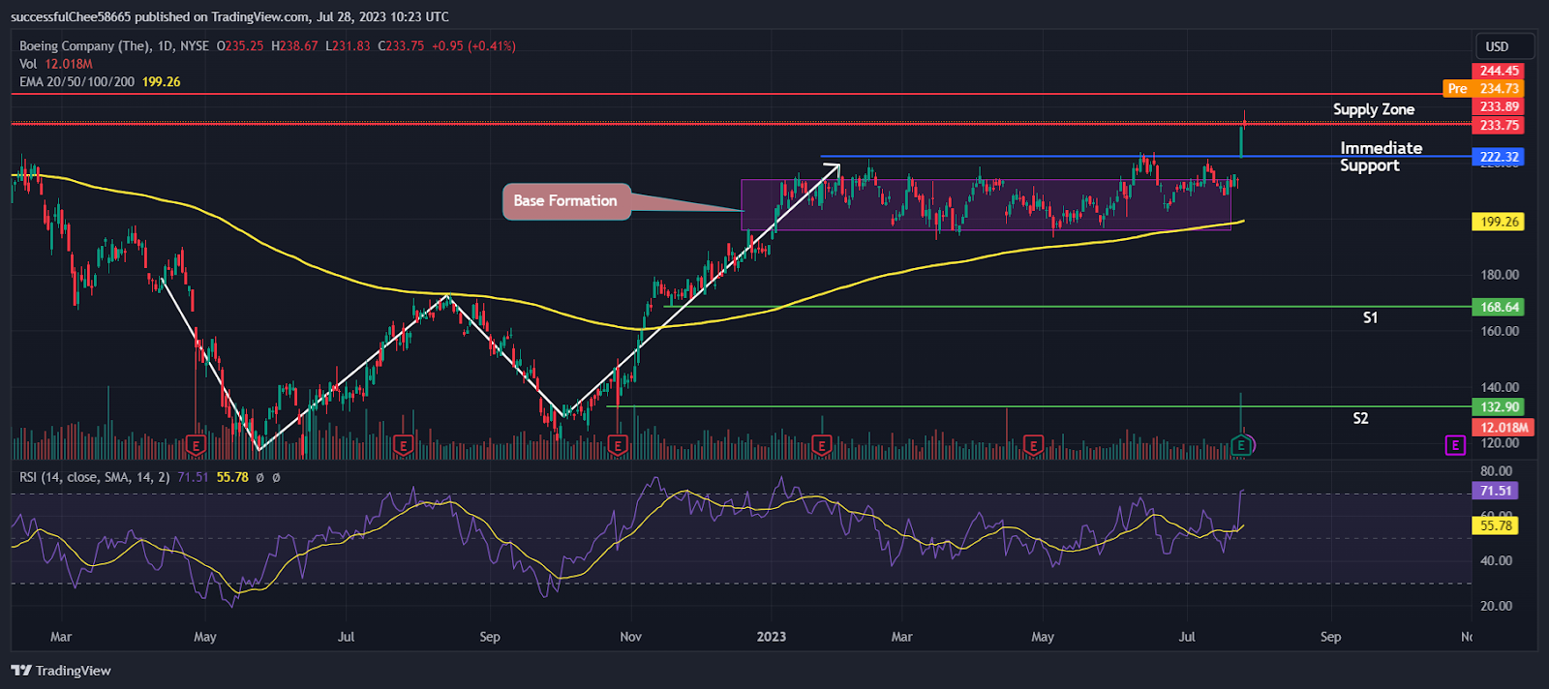Click the 2023 label on the time axis
1549x689 pixels.
point(772,637)
